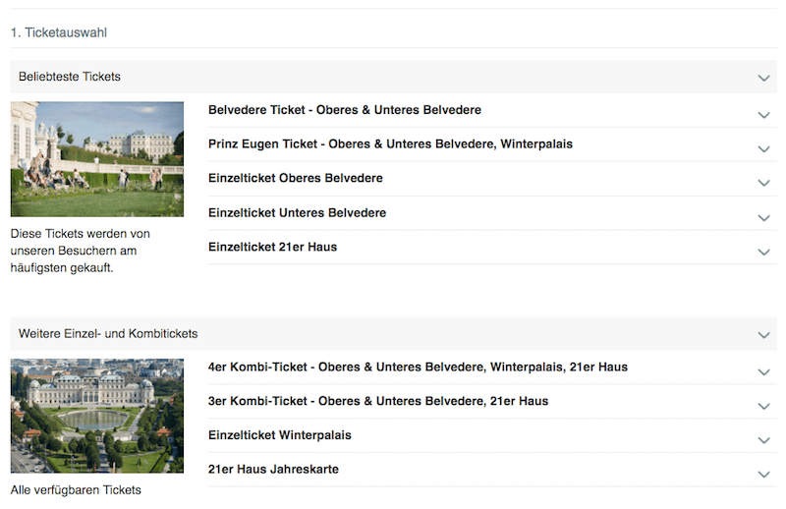Image resolution: width=786 pixels, height=509 pixels.
Task: Expand chevron beside Prinz Eugen Ticket row
Action: pyautogui.click(x=763, y=149)
